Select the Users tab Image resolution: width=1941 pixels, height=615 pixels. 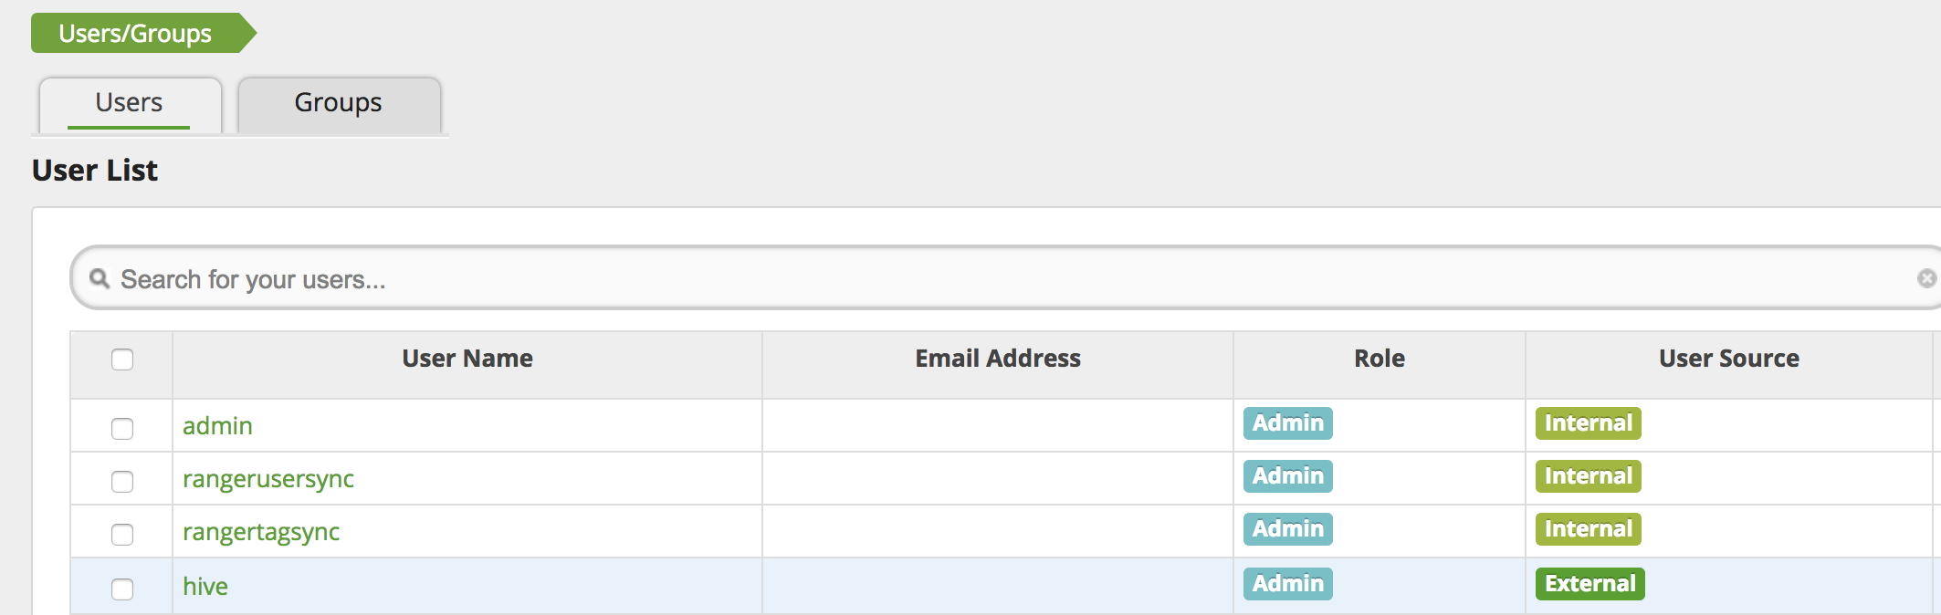(128, 102)
